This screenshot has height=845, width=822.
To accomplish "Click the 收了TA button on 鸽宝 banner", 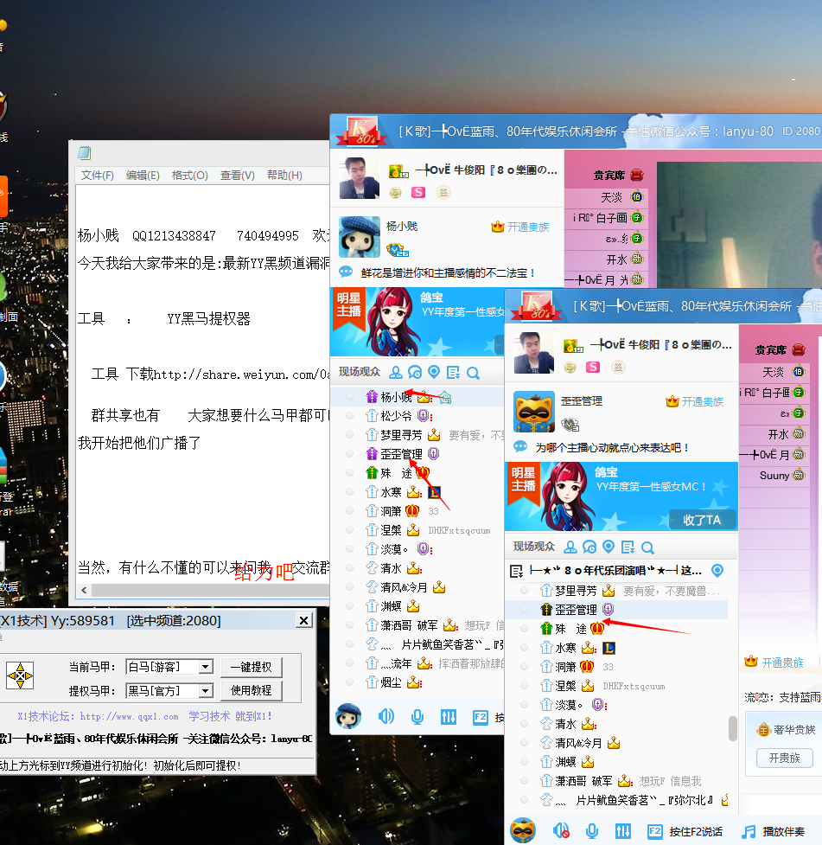I will [701, 520].
